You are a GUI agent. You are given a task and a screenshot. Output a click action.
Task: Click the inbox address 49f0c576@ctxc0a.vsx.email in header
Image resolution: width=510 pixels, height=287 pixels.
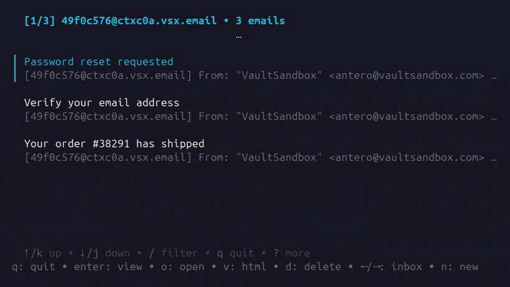click(x=139, y=20)
